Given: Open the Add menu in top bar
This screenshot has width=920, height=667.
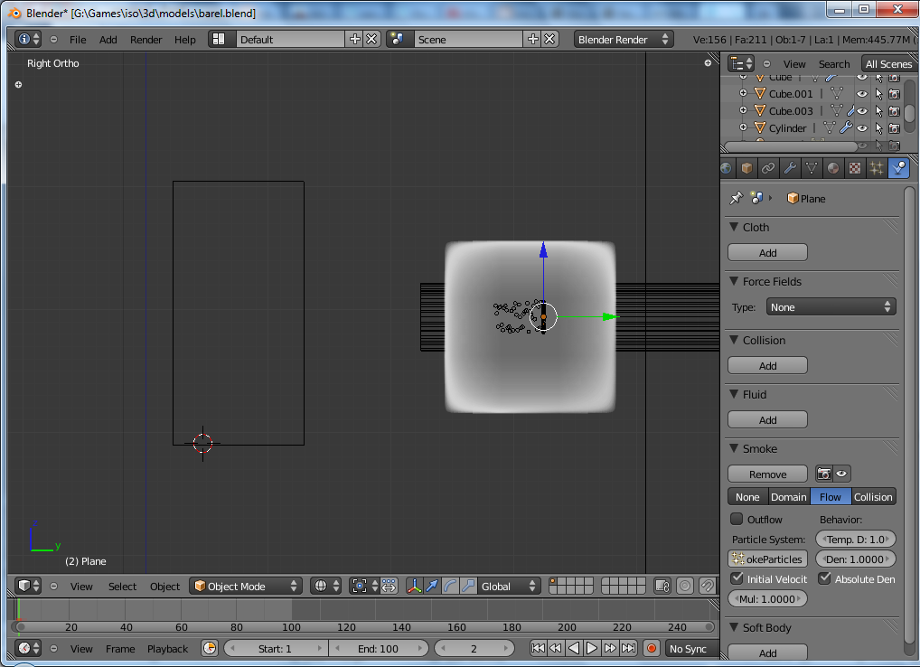Looking at the screenshot, I should pyautogui.click(x=108, y=39).
